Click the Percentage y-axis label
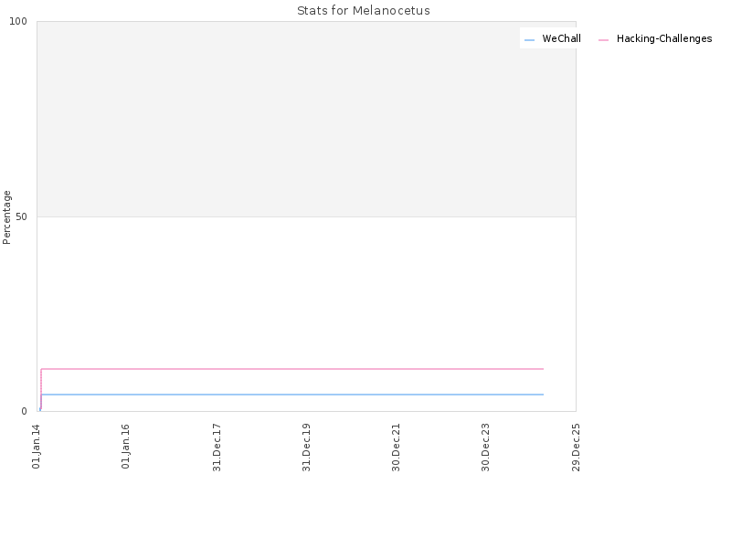Viewport: 731px width, 548px height. point(6,217)
